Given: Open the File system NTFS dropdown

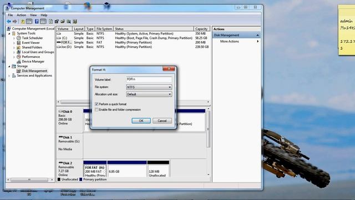Looking at the screenshot, I should tap(149, 87).
